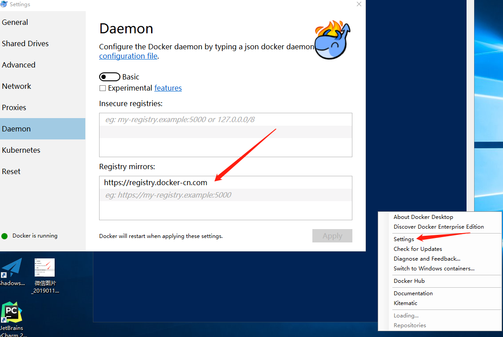Open the Shadowsocks desktop shortcut
Screen dimensions: 503x337
point(12,272)
